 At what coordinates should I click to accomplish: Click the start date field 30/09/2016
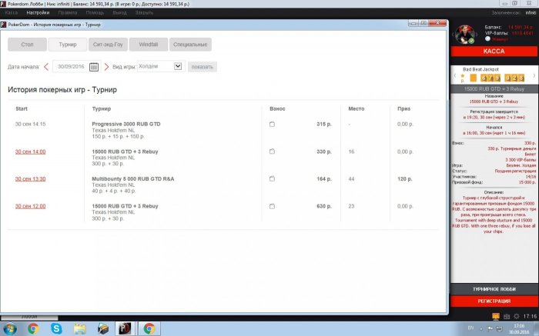coord(71,67)
